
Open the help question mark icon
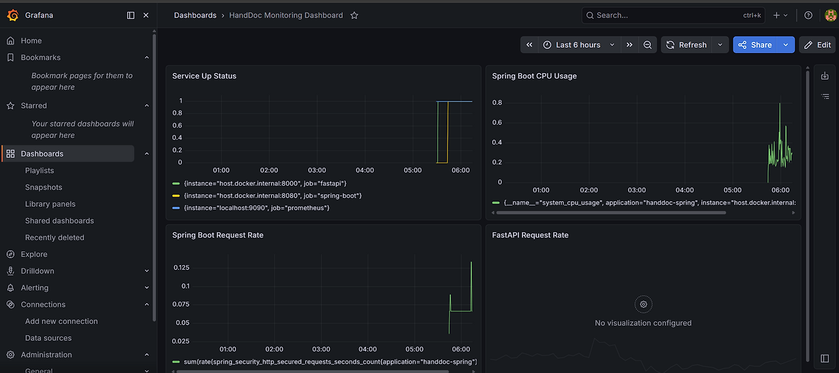point(808,15)
